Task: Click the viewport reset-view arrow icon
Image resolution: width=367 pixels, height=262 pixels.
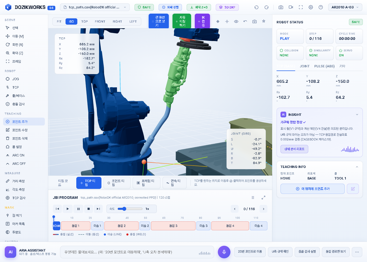Action: pyautogui.click(x=245, y=21)
